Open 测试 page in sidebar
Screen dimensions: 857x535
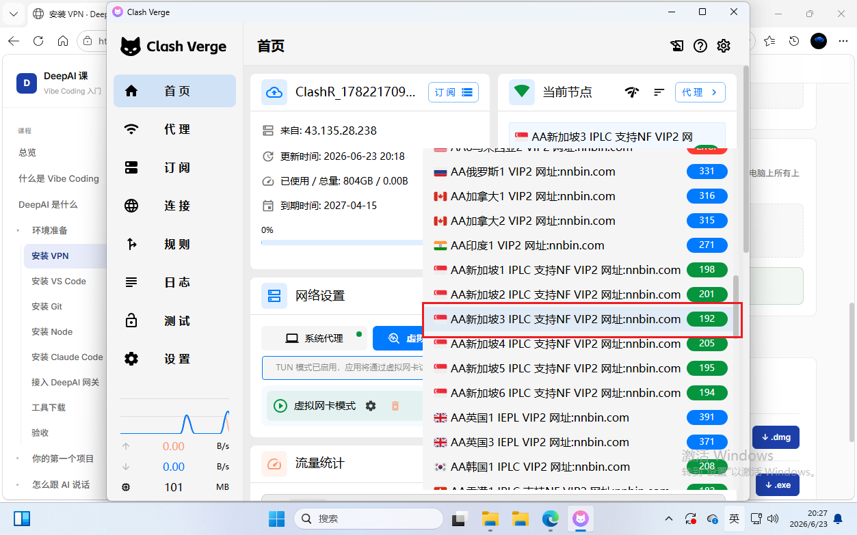[174, 320]
